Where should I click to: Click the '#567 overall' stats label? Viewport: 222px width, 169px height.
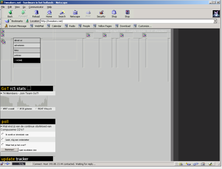9,109
